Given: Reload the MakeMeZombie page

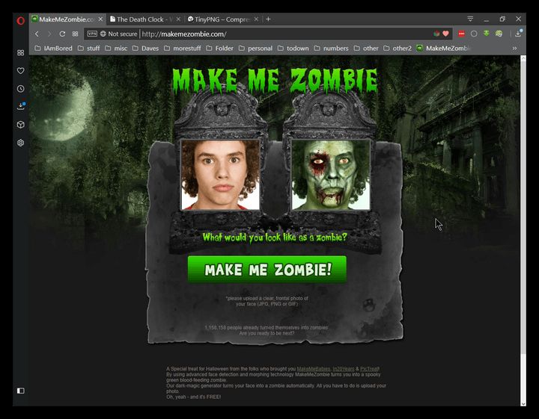Looking at the screenshot, I should 62,34.
